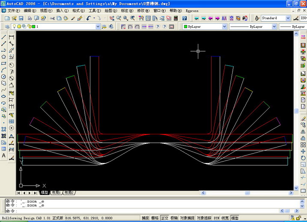This screenshot has height=222, width=307.
Task: Toggle 正交 ortho mode
Action: tap(165, 218)
